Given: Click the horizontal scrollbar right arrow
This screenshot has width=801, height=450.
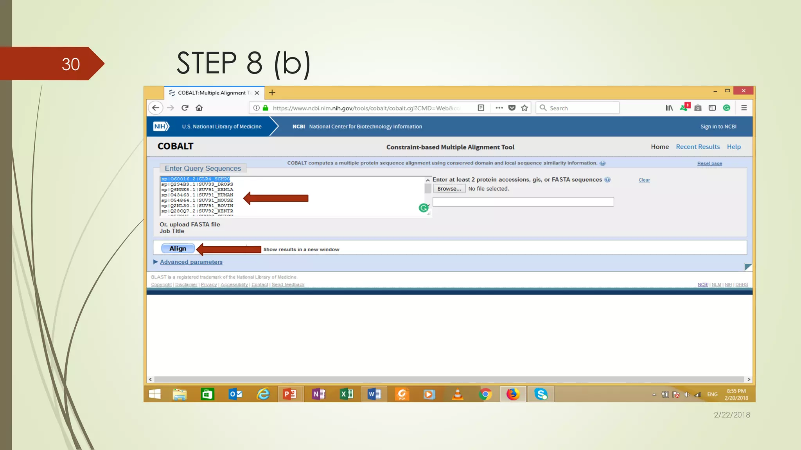Looking at the screenshot, I should 749,379.
